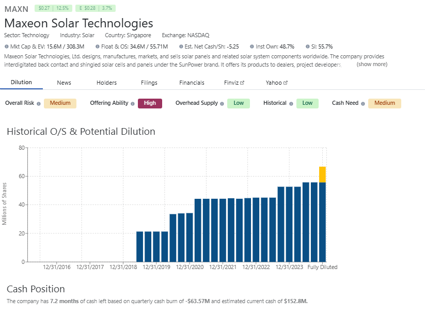Open Yahoo external link tab
425x315 pixels.
click(x=276, y=83)
